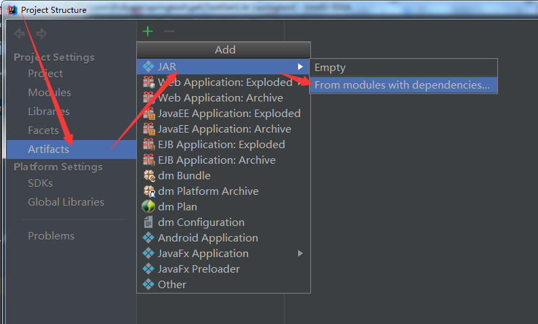Image resolution: width=538 pixels, height=324 pixels.
Task: Click the forward navigation arrow
Action: [x=41, y=34]
